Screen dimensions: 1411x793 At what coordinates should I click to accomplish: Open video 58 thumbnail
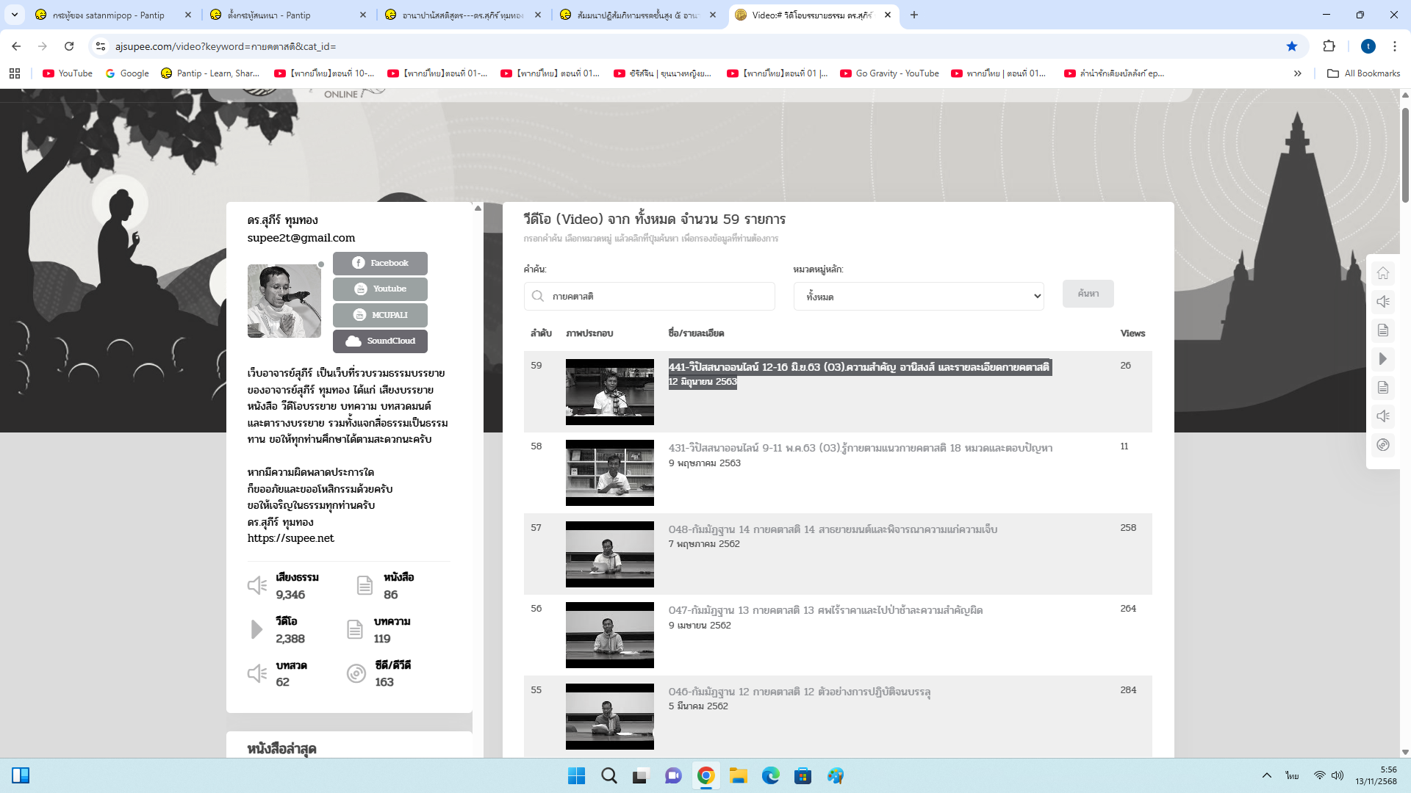pyautogui.click(x=609, y=473)
